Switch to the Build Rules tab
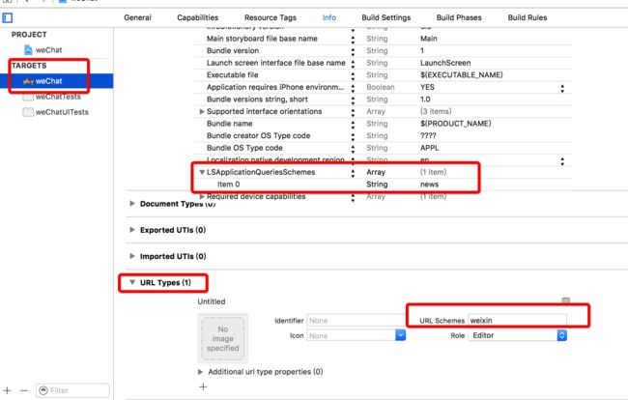This screenshot has width=628, height=400. [x=528, y=17]
